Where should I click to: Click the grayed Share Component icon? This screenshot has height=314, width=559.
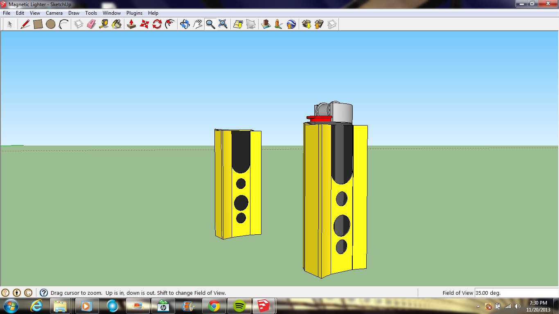click(x=332, y=24)
